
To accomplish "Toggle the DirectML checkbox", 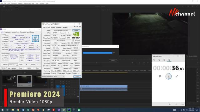I will 74,71.
